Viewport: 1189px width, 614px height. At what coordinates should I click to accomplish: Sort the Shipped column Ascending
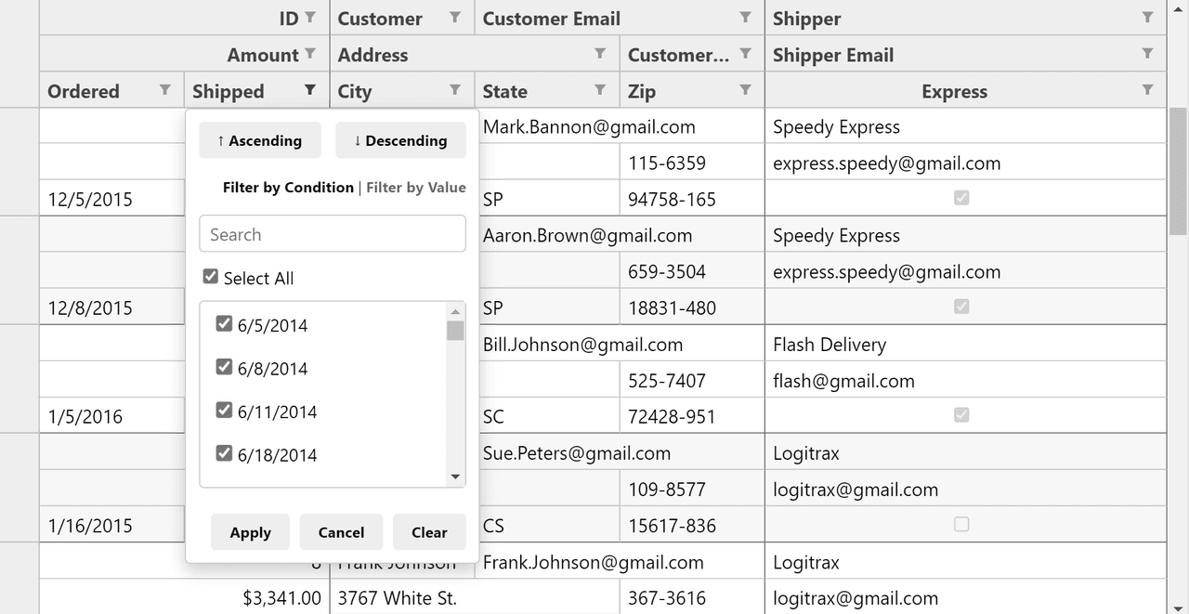[260, 140]
